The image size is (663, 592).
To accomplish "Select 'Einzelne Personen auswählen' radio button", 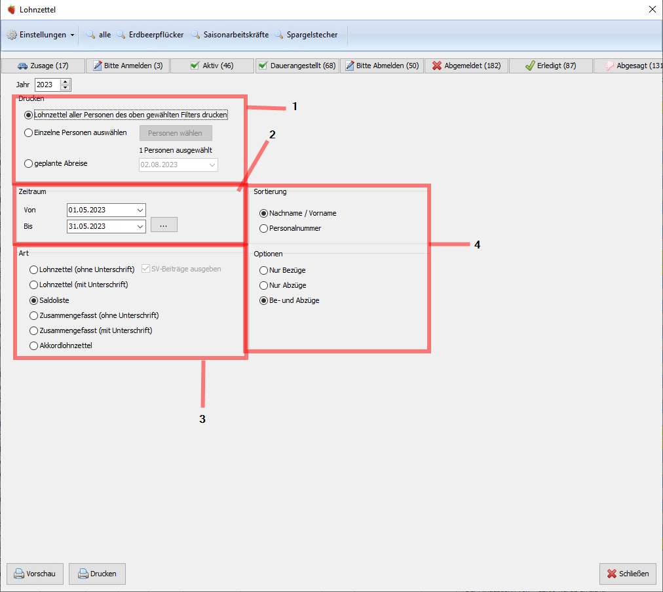I will tap(28, 133).
